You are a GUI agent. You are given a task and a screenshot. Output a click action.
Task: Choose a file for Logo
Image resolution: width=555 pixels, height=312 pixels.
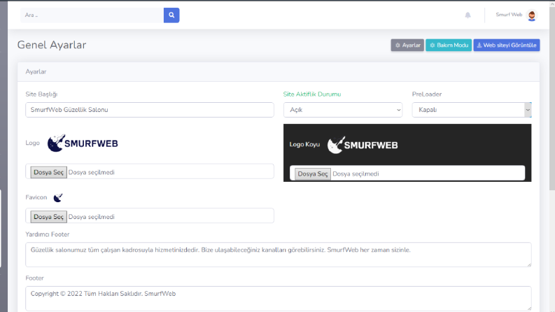tap(48, 172)
